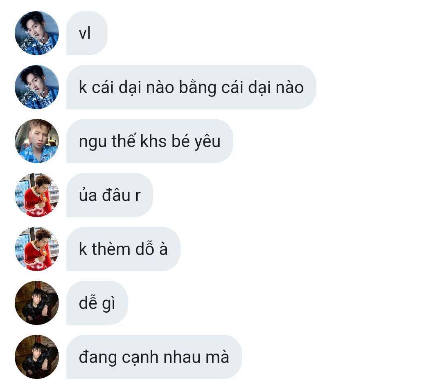
Task: Open the red-sweater avatar next to 'k thèm dỗ à'
Action: point(37,249)
